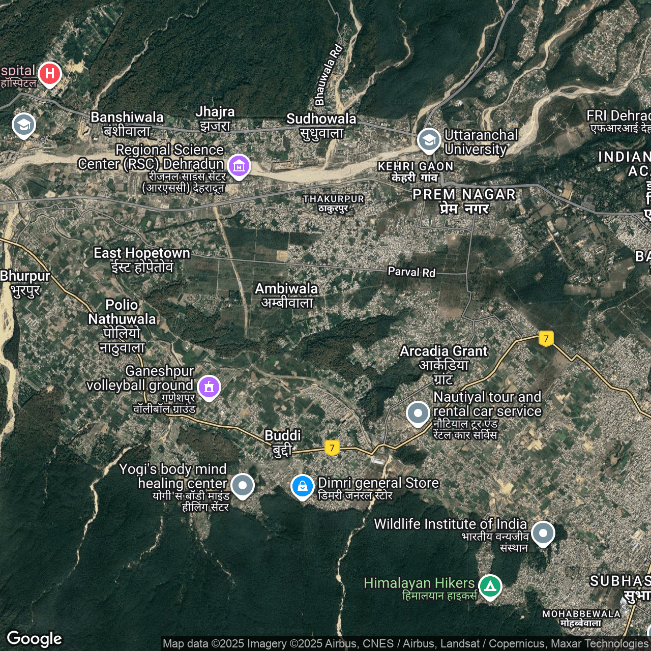Viewport: 651px width, 651px height.
Task: Click the Himalayan Hikers green camping pin
Action: tap(490, 586)
